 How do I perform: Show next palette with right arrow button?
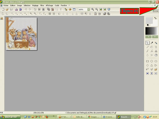coord(155,37)
